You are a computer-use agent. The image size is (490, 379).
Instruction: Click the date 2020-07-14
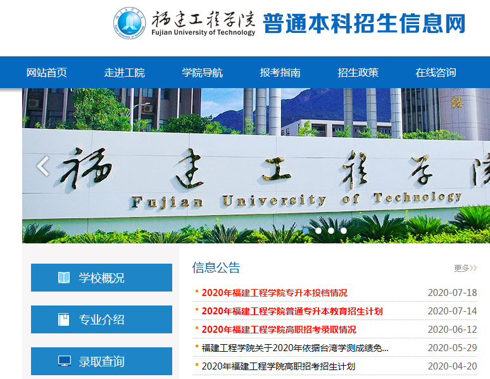click(452, 311)
